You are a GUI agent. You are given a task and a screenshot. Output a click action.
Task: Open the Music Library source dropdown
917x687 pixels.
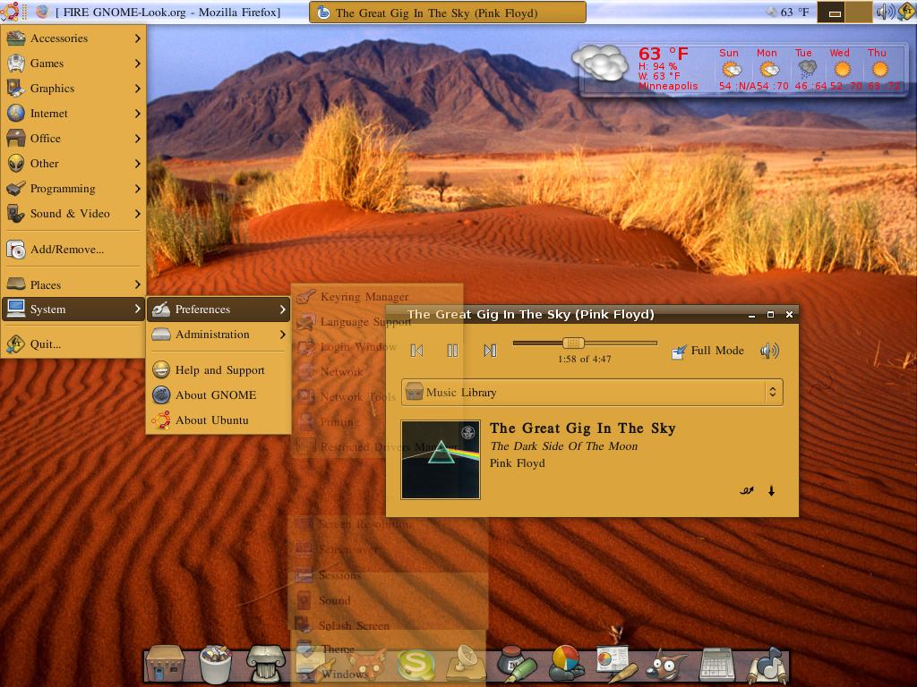pyautogui.click(x=592, y=393)
